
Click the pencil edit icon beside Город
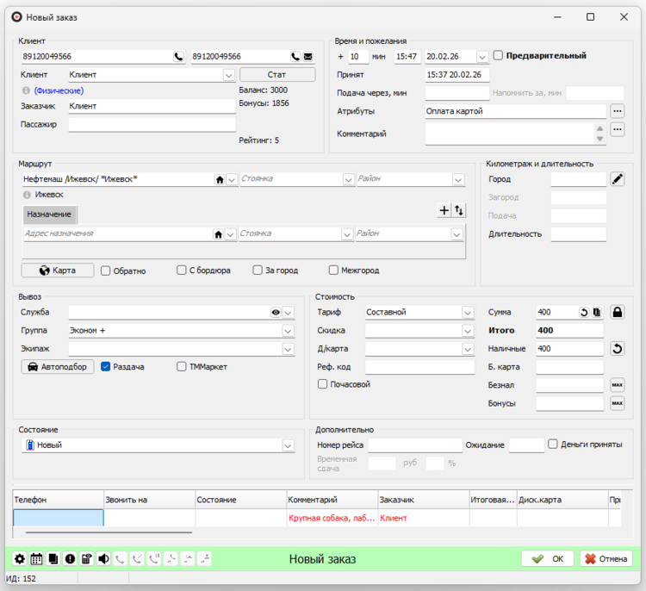pos(617,179)
